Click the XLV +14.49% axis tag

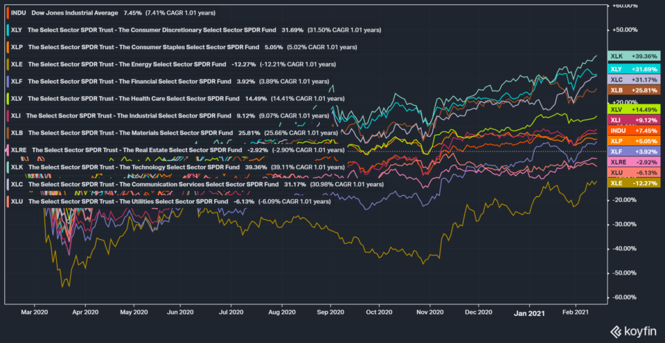point(634,109)
